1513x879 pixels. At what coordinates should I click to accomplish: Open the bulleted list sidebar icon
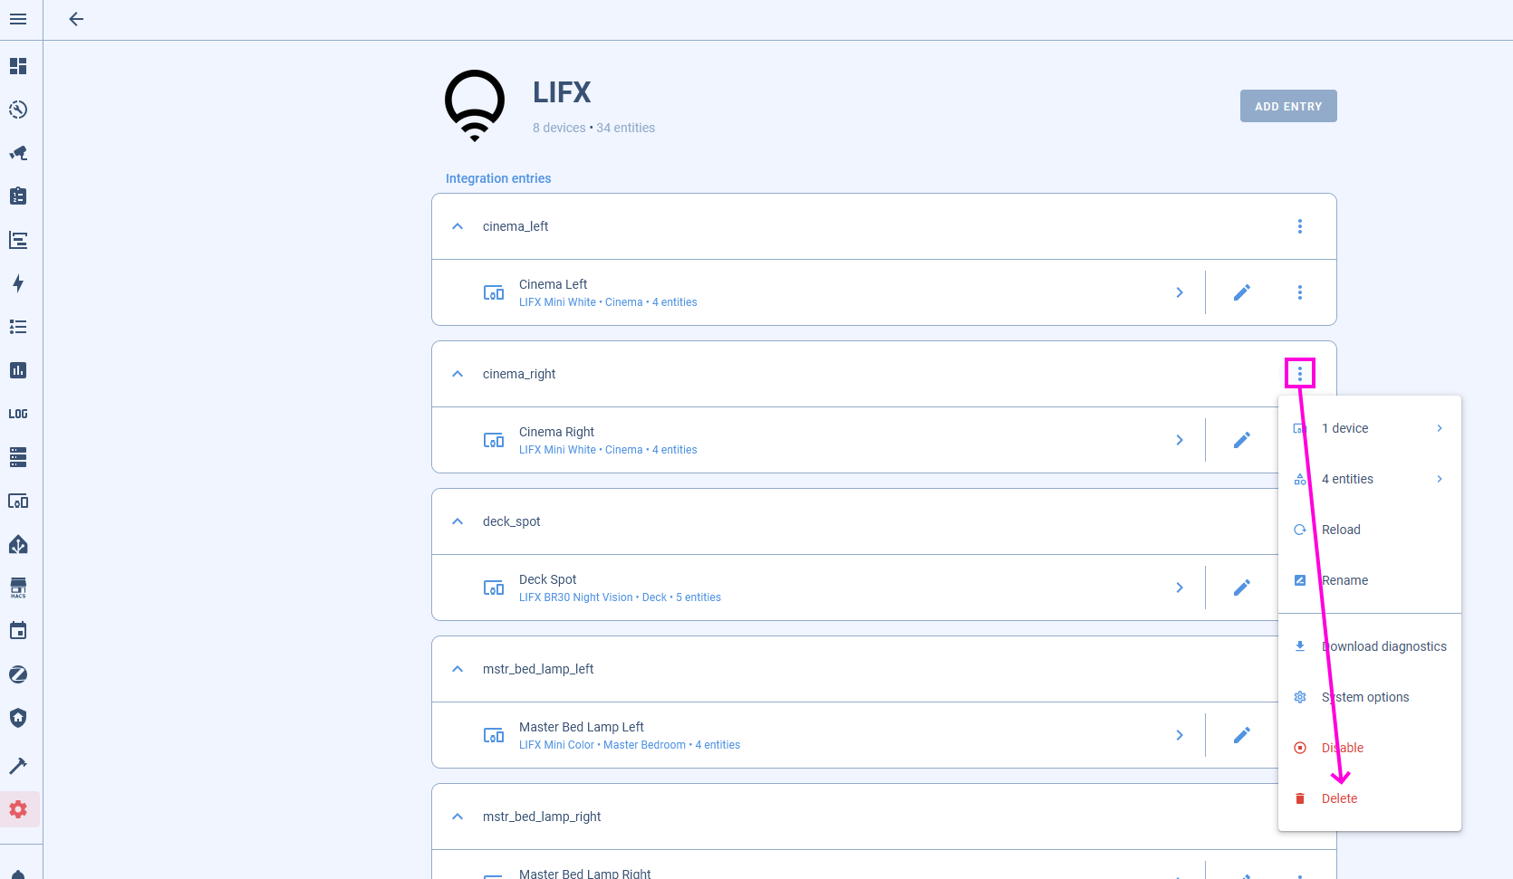18,327
